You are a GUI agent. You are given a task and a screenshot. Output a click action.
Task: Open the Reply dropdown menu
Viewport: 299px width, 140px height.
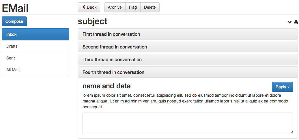click(282, 87)
